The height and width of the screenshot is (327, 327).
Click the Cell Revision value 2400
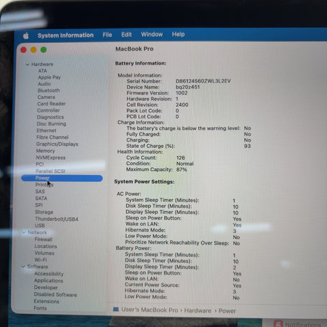tap(182, 105)
